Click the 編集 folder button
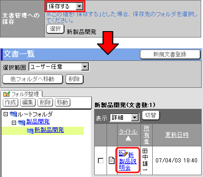 (28, 102)
